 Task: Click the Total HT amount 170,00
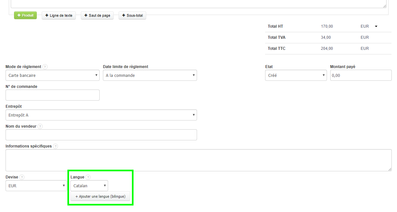point(327,26)
